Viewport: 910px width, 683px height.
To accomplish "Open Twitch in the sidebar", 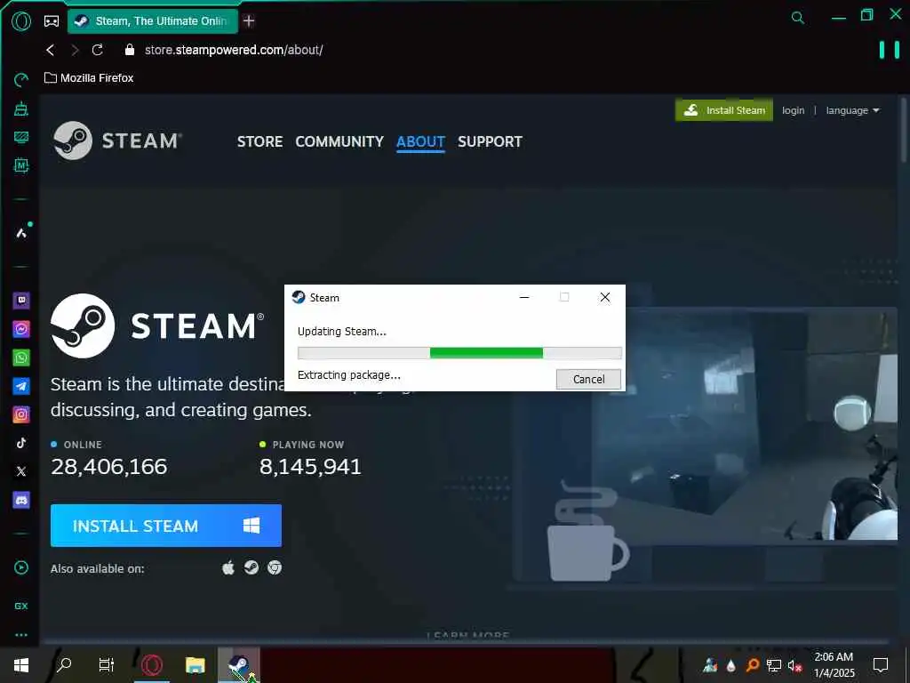I will pyautogui.click(x=21, y=301).
